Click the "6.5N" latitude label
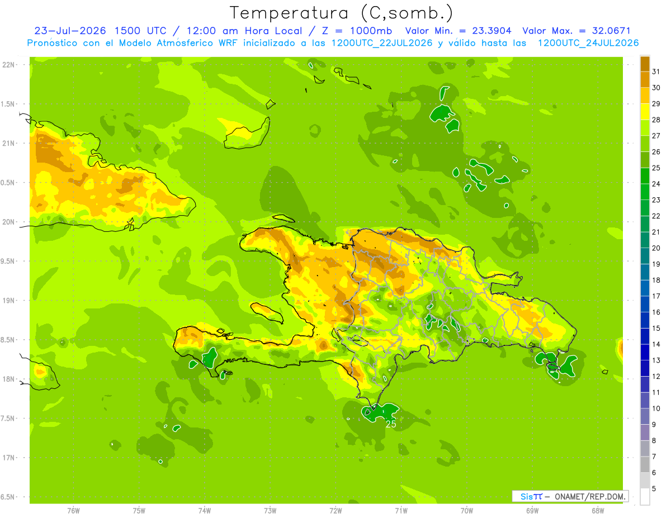The image size is (671, 518). tap(8, 497)
